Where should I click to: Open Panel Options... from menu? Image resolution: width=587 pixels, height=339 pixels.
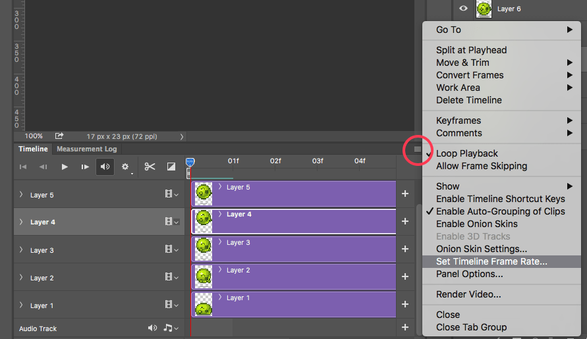(x=501, y=274)
